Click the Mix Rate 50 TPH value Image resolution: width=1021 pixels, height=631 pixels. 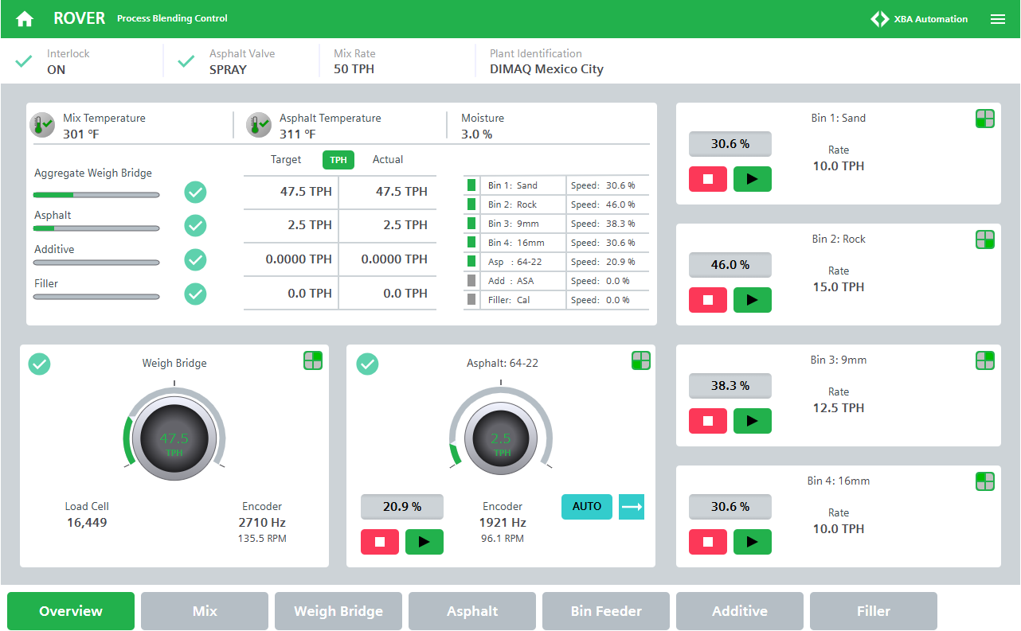point(354,69)
